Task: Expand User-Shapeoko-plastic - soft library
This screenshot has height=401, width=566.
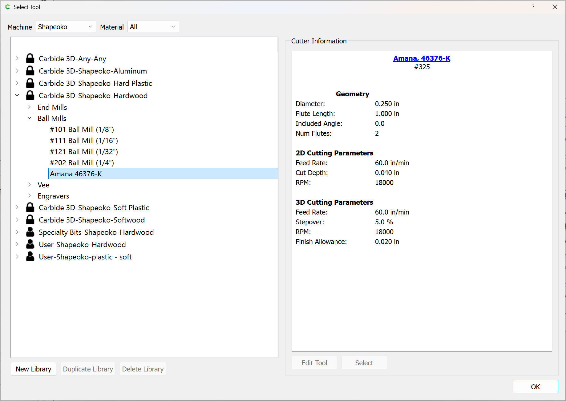Action: click(x=17, y=257)
